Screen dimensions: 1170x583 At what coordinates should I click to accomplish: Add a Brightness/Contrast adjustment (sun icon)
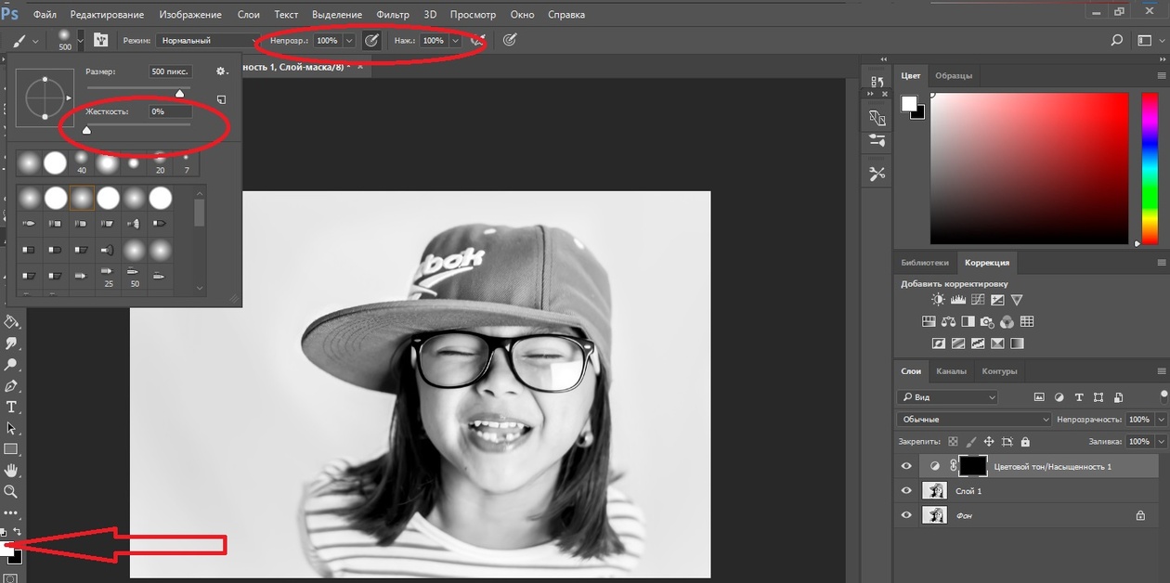tap(938, 300)
